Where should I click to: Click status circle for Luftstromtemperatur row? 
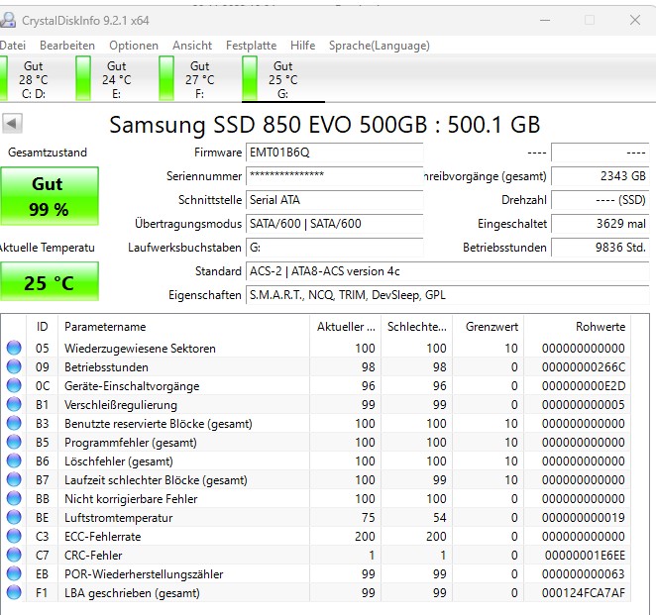[14, 517]
